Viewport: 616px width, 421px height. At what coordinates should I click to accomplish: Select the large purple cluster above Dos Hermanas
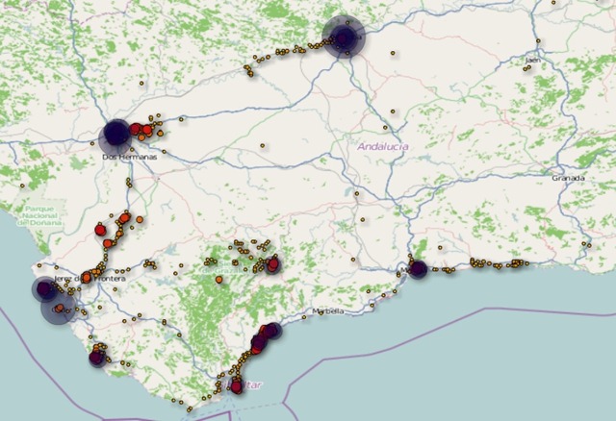tap(115, 134)
